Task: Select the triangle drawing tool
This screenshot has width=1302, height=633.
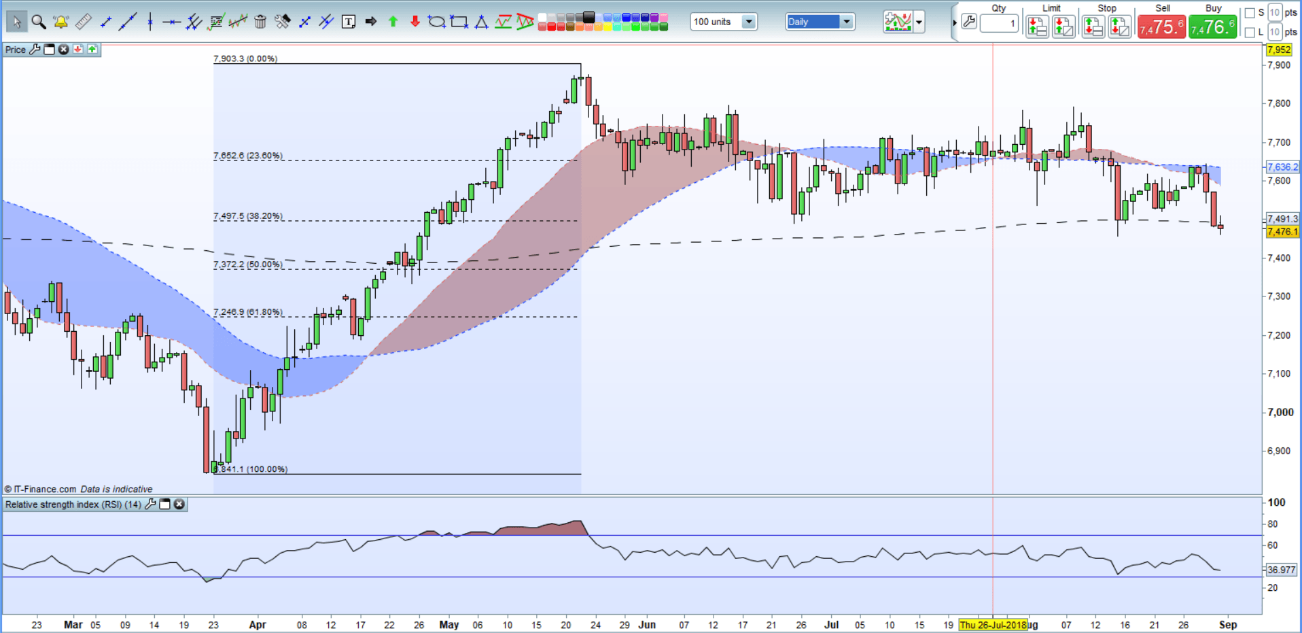Action: (x=481, y=22)
